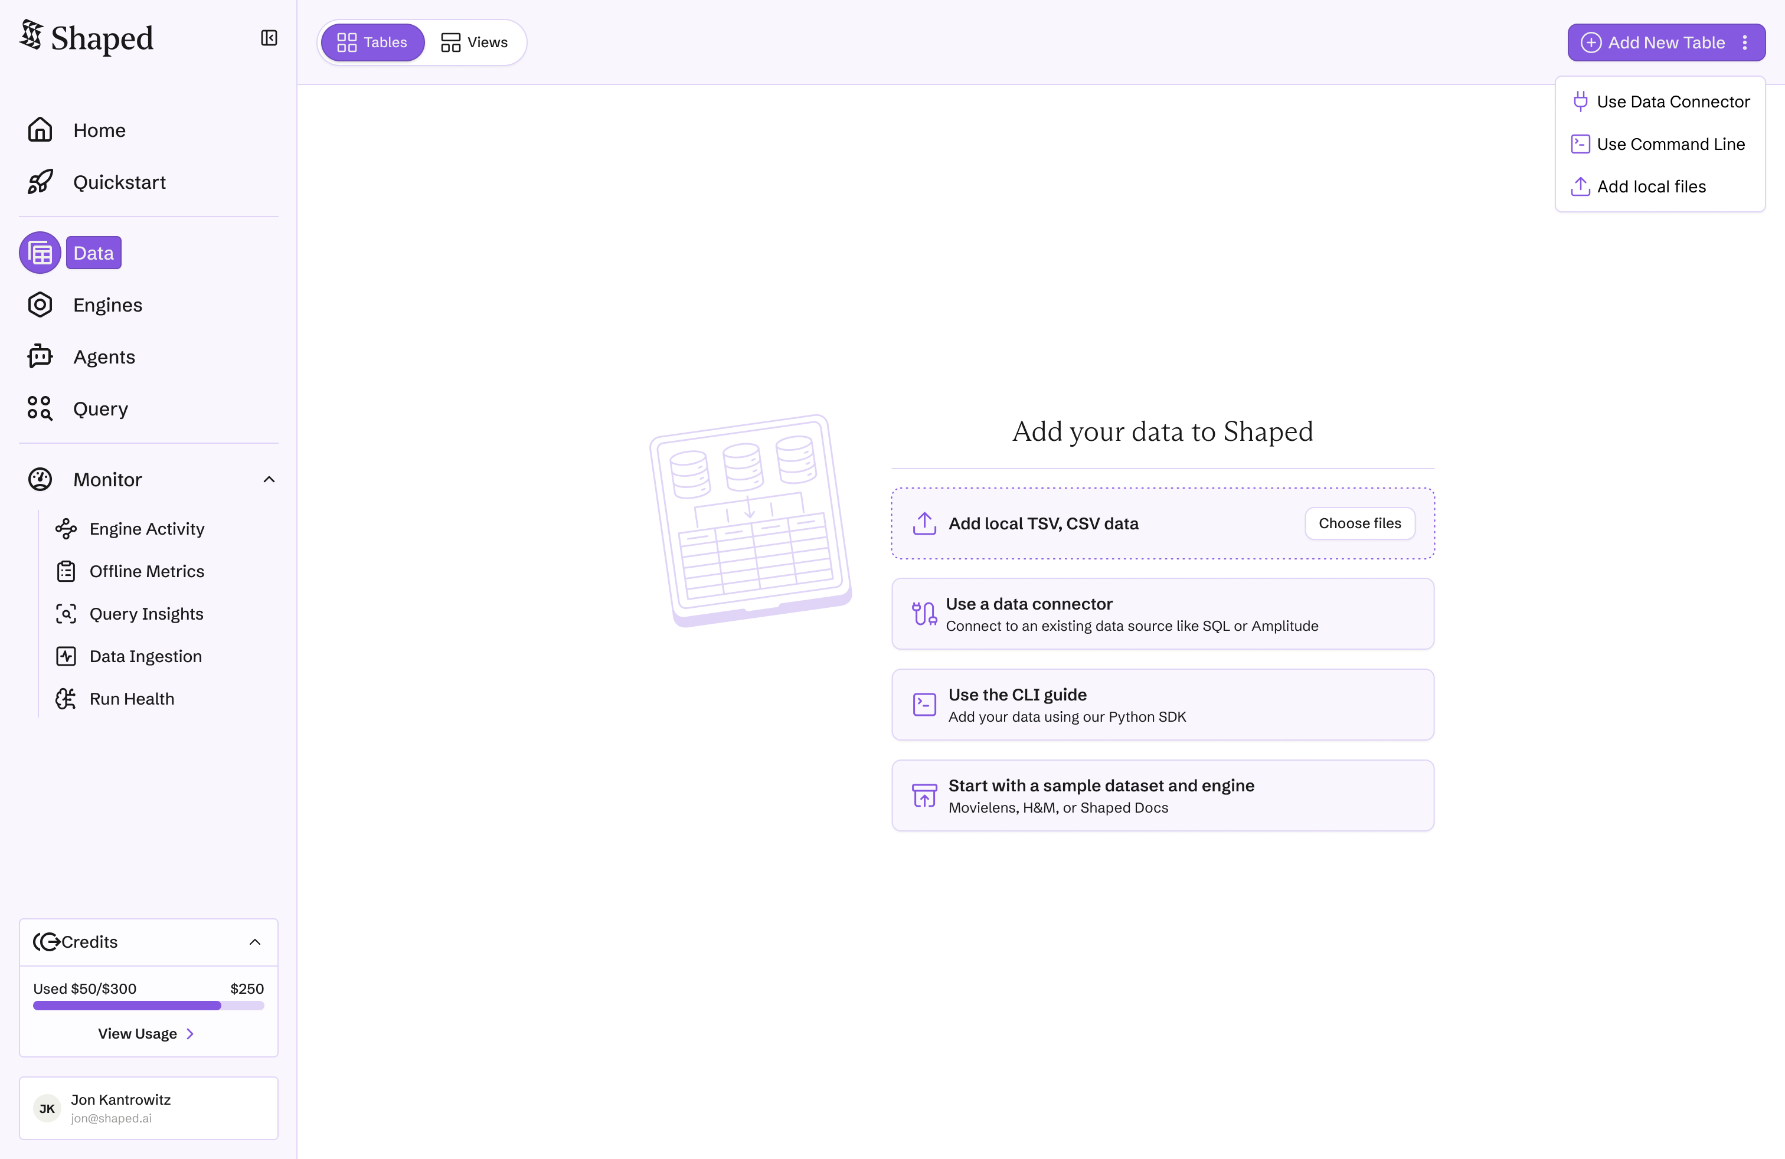Click the Data Ingestion pulse icon
The height and width of the screenshot is (1159, 1785).
(x=66, y=656)
